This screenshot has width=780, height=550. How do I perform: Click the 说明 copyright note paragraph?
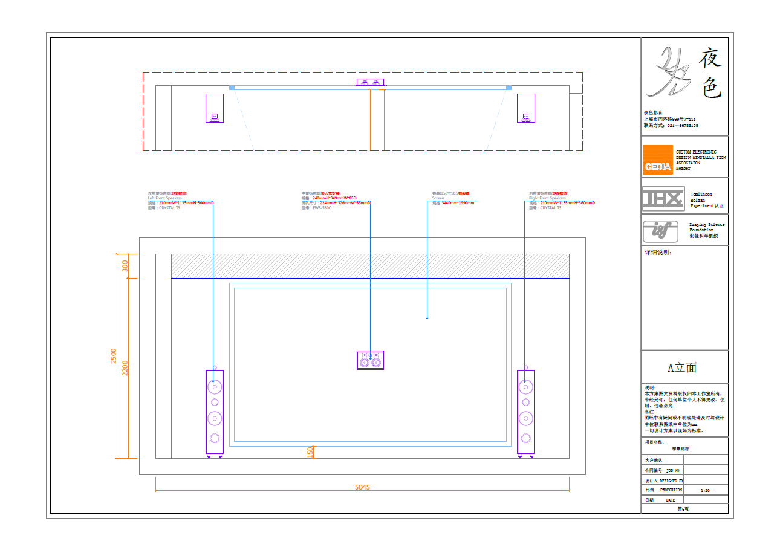click(x=684, y=396)
